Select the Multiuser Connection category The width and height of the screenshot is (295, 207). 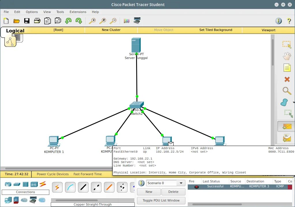[x=42, y=200]
